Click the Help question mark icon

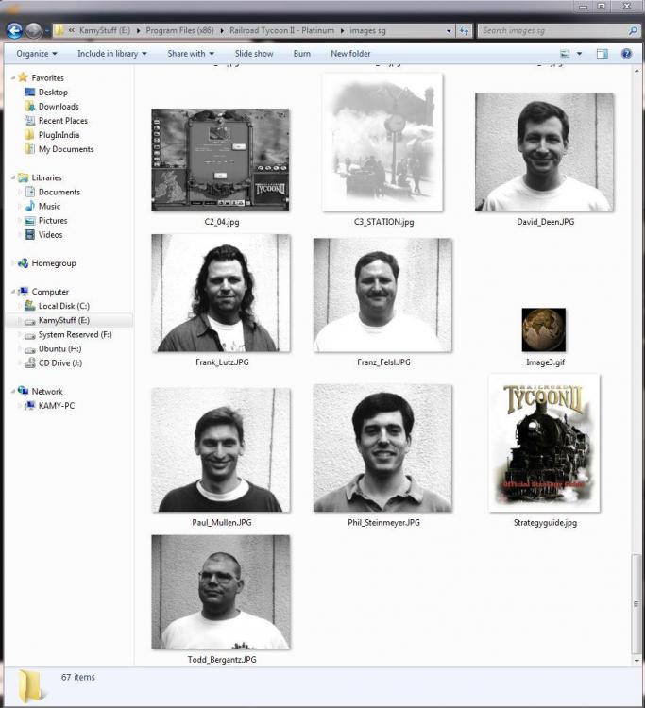pos(626,54)
